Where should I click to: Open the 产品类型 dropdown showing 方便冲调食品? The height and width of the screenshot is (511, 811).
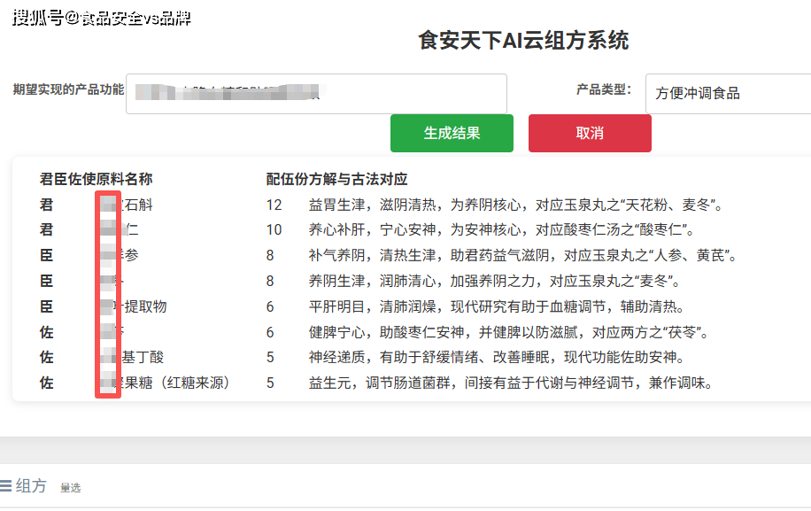[x=728, y=93]
